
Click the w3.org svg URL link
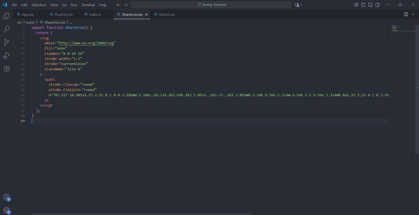tap(87, 43)
